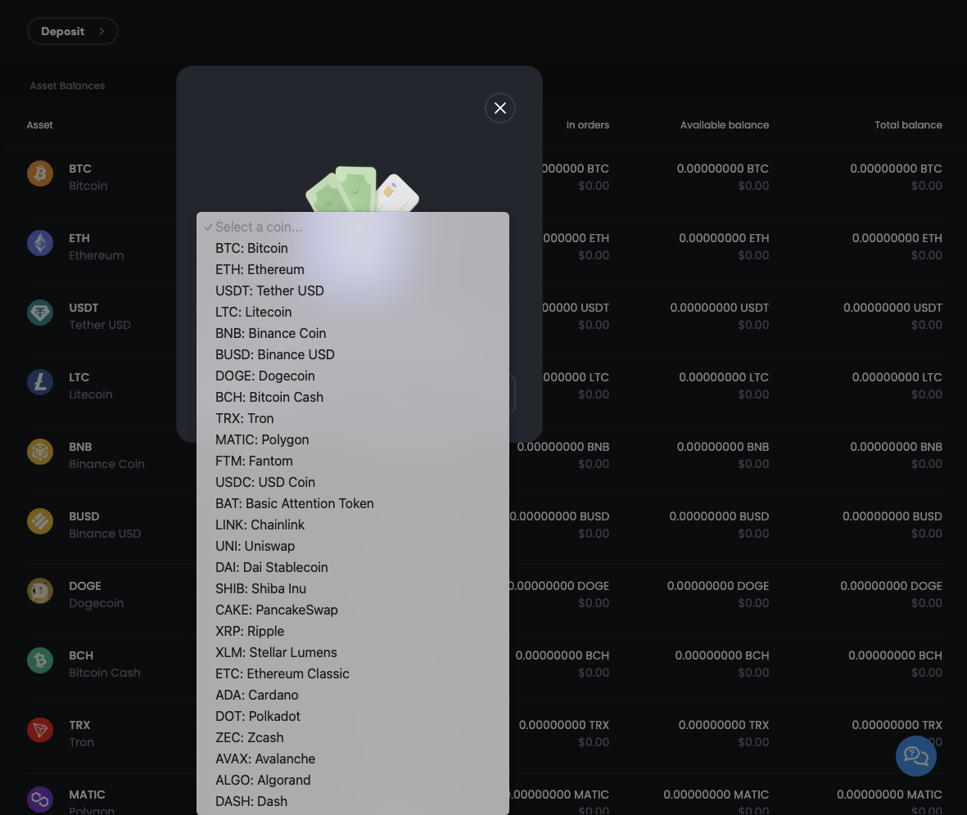967x815 pixels.
Task: Pick BNB: Binance Coin in dropdown
Action: pyautogui.click(x=353, y=334)
